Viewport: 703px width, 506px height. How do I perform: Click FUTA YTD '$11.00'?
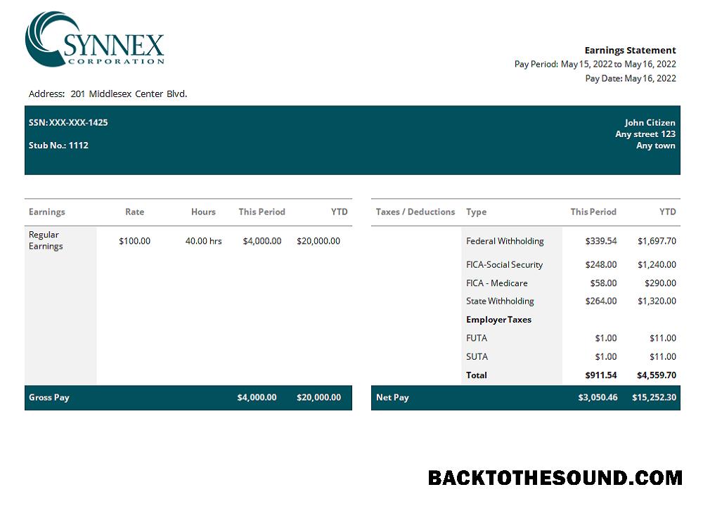click(663, 338)
